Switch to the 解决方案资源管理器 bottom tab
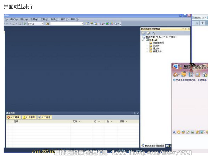The image size is (210, 159). [153, 146]
